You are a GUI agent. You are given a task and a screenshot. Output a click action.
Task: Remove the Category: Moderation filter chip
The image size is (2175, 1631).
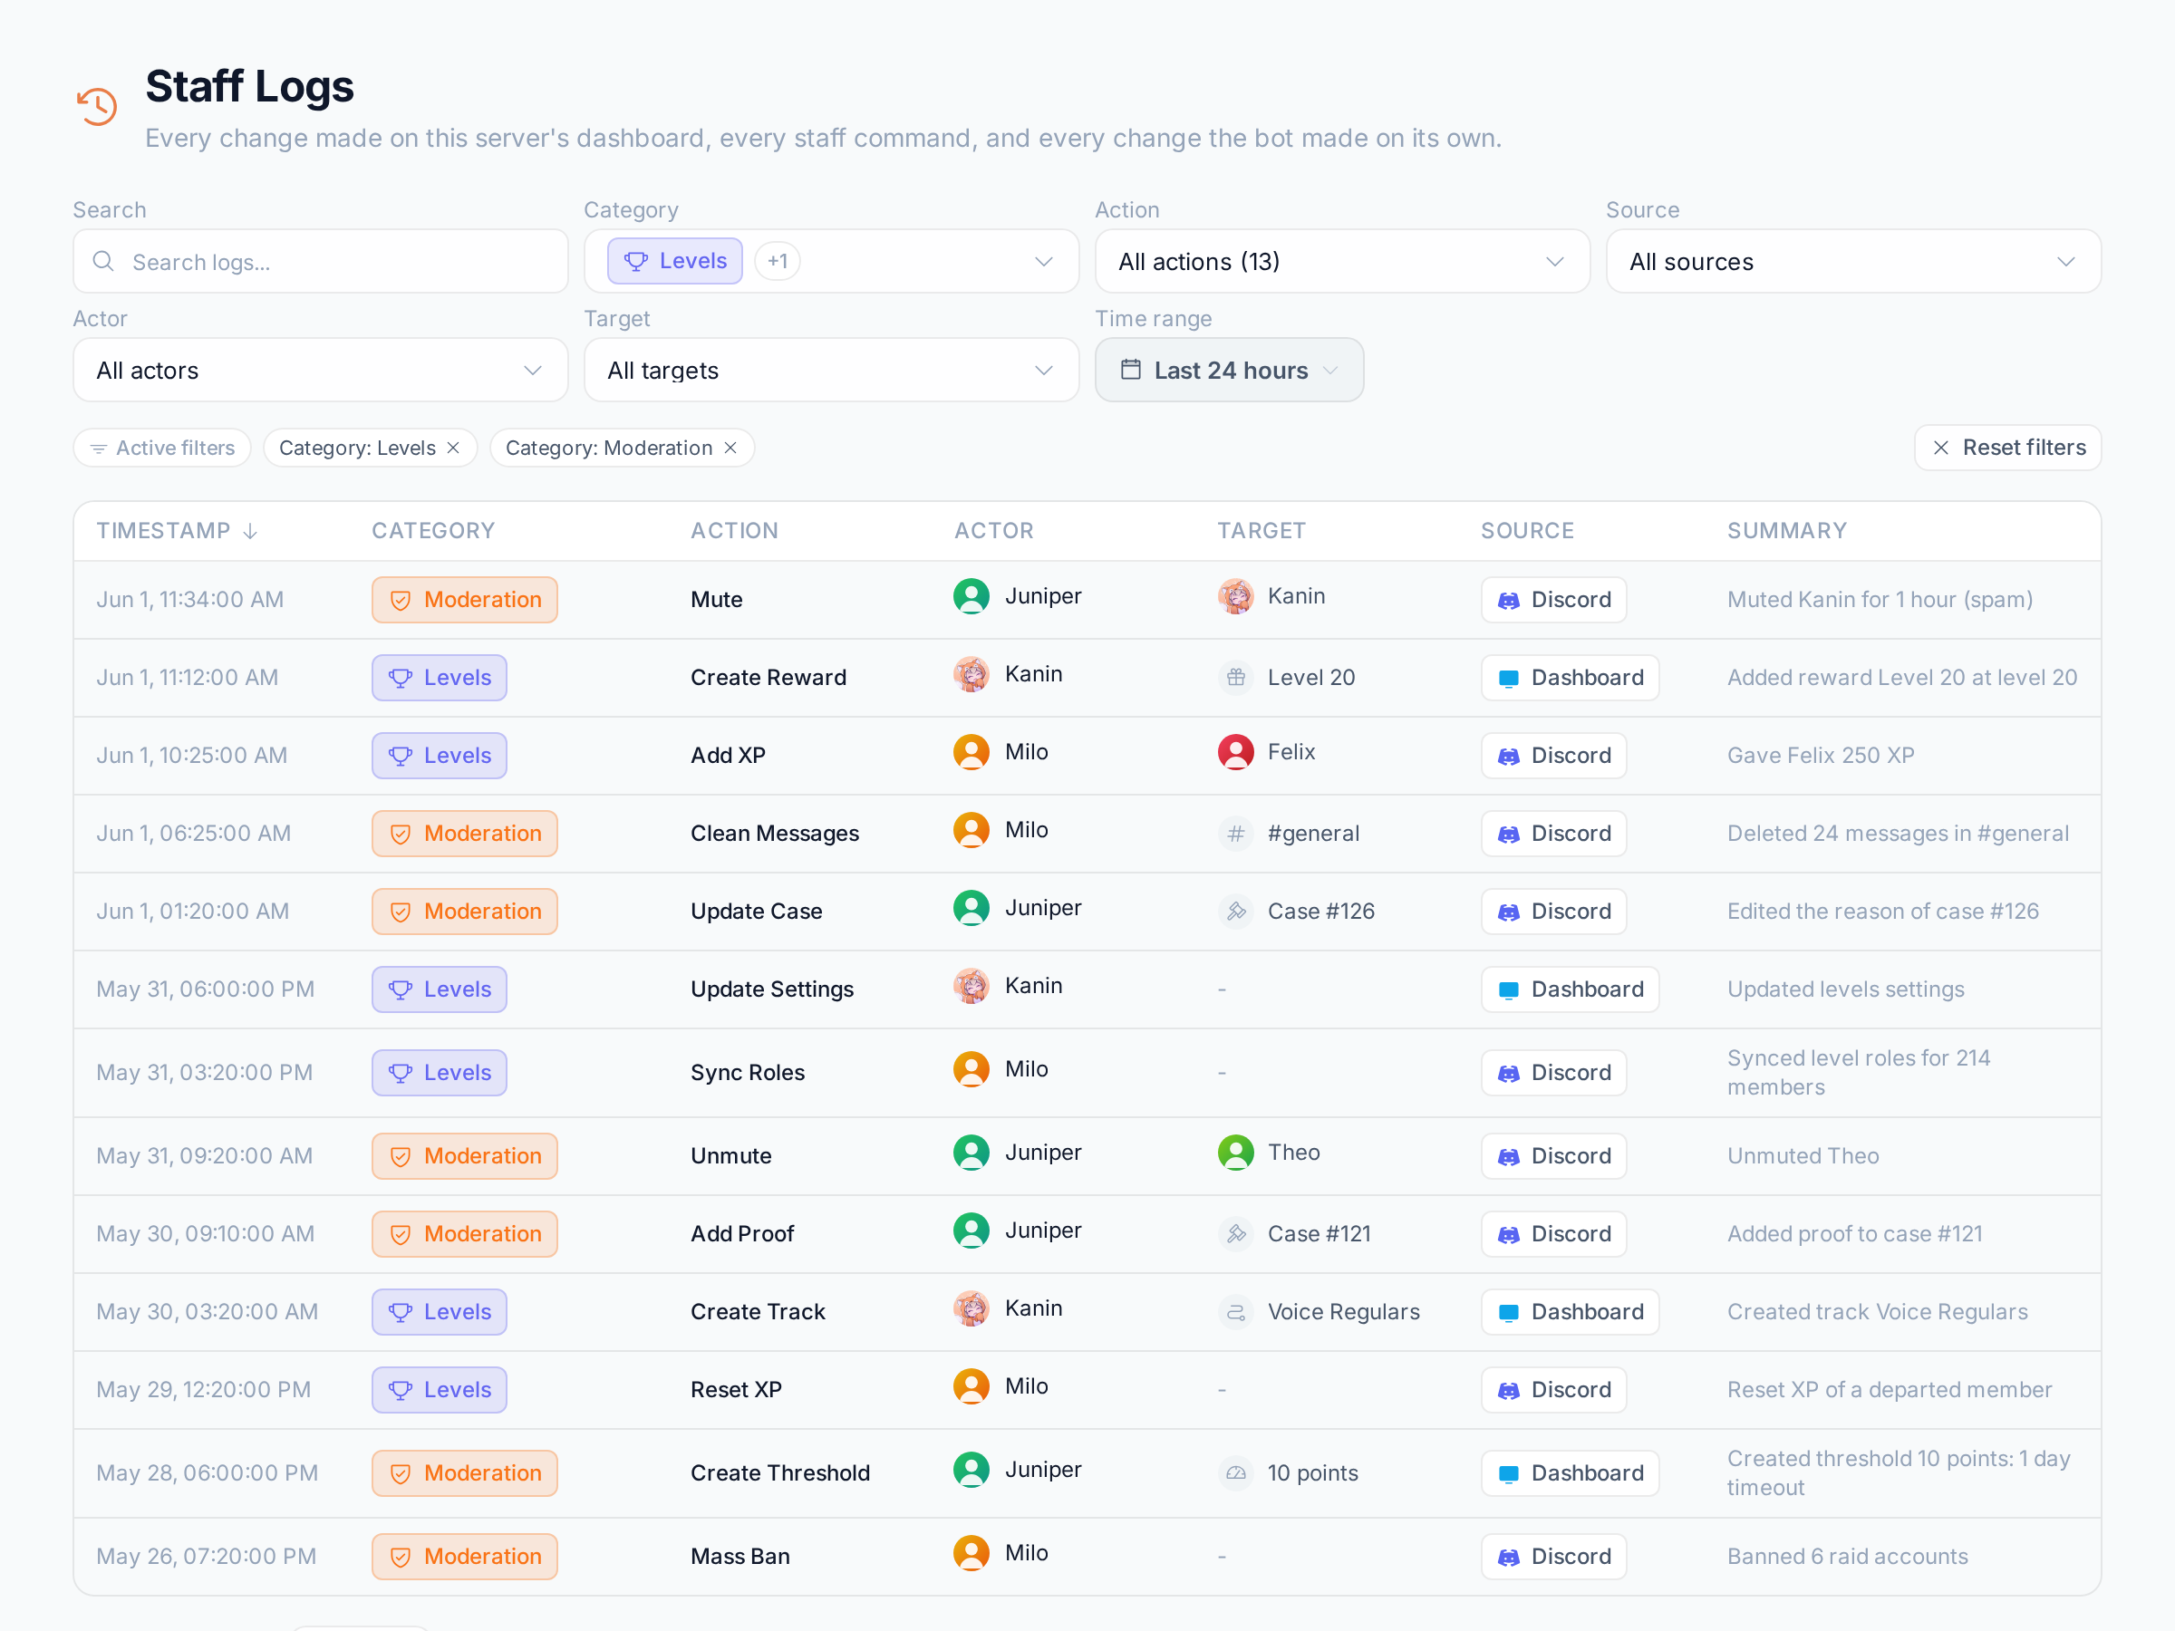(730, 449)
